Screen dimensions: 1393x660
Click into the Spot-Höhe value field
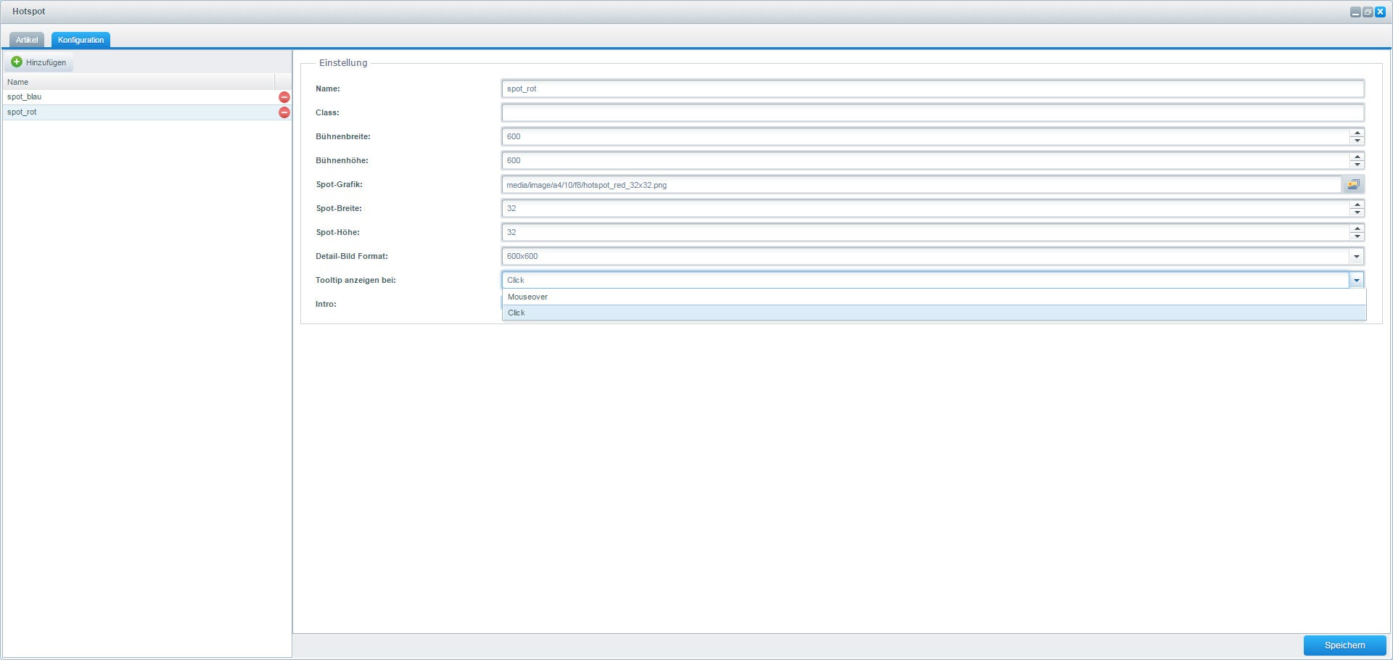coord(925,232)
